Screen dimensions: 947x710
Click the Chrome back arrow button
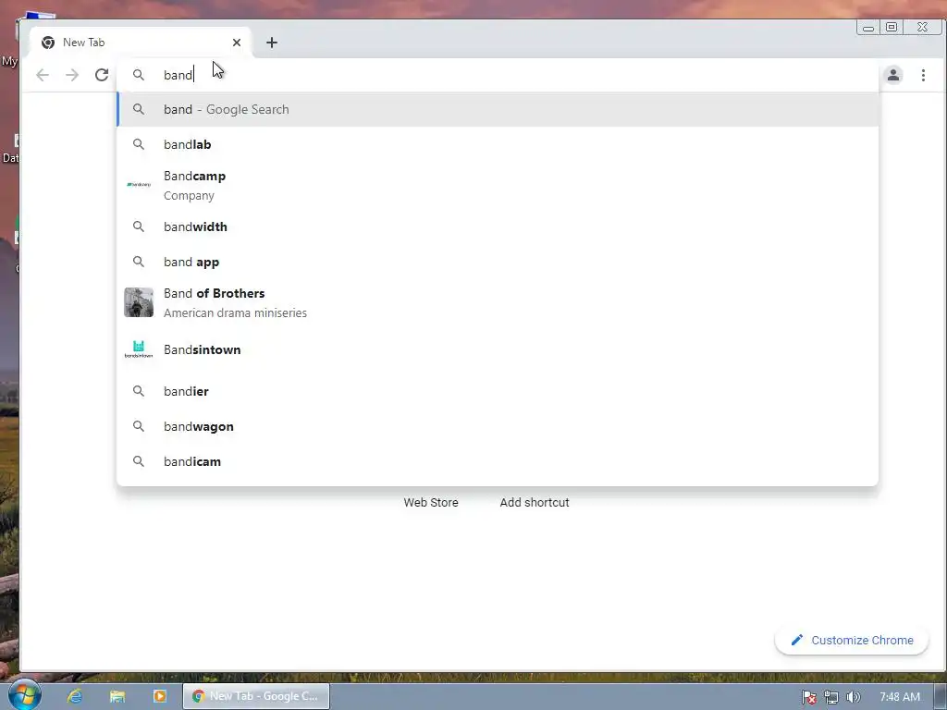pyautogui.click(x=43, y=75)
